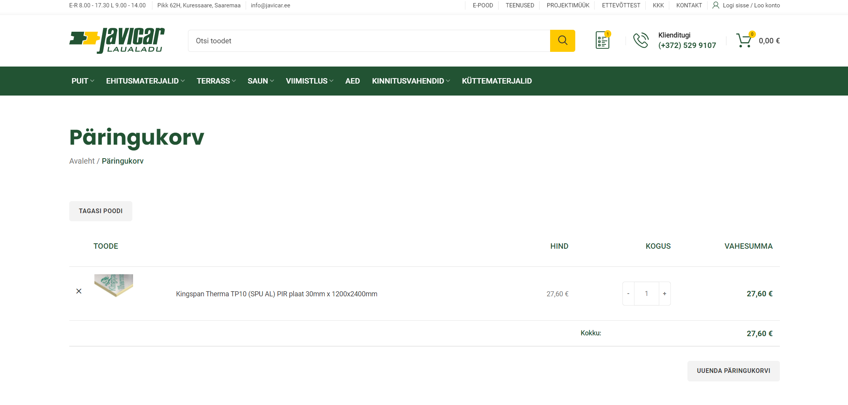Click the cart total 0,00 €
The width and height of the screenshot is (848, 405).
(x=769, y=41)
